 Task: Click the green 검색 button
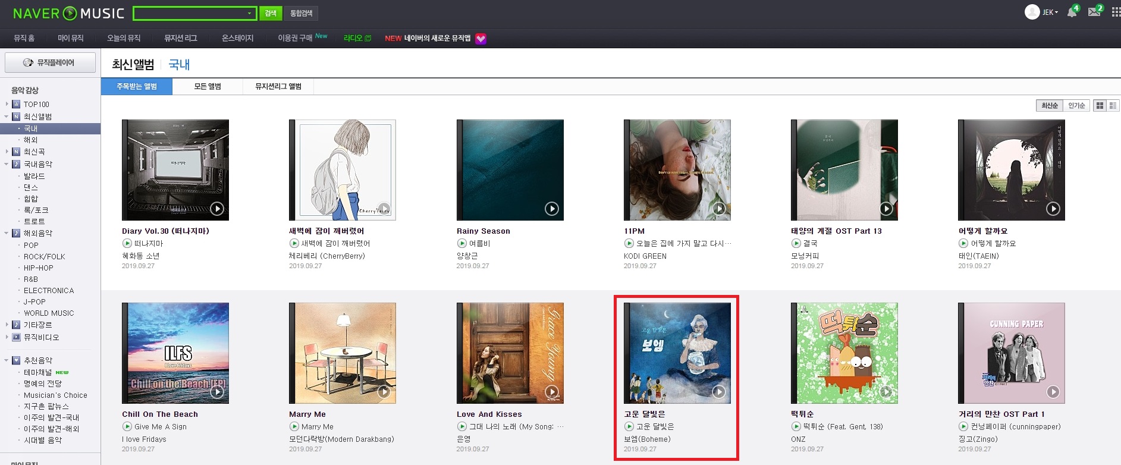click(271, 13)
